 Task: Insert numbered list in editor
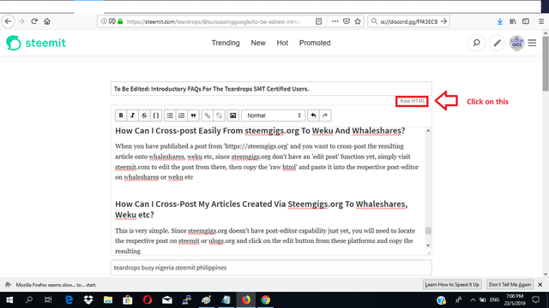(181, 115)
